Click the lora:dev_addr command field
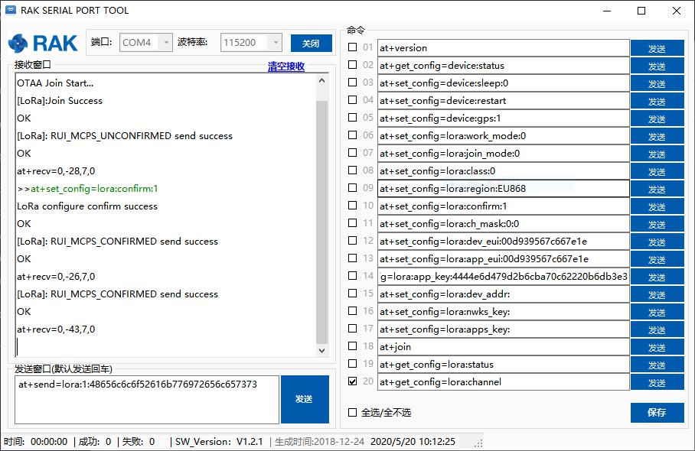The height and width of the screenshot is (451, 695). (x=504, y=294)
